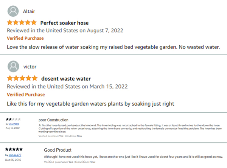Click 'dosent waste water' review title
The image size is (227, 168).
coord(66,79)
